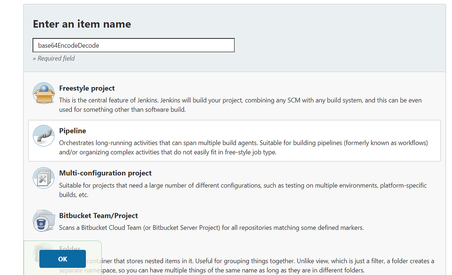The width and height of the screenshot is (452, 275).
Task: Click the Enter an item name heading
Action: (81, 24)
